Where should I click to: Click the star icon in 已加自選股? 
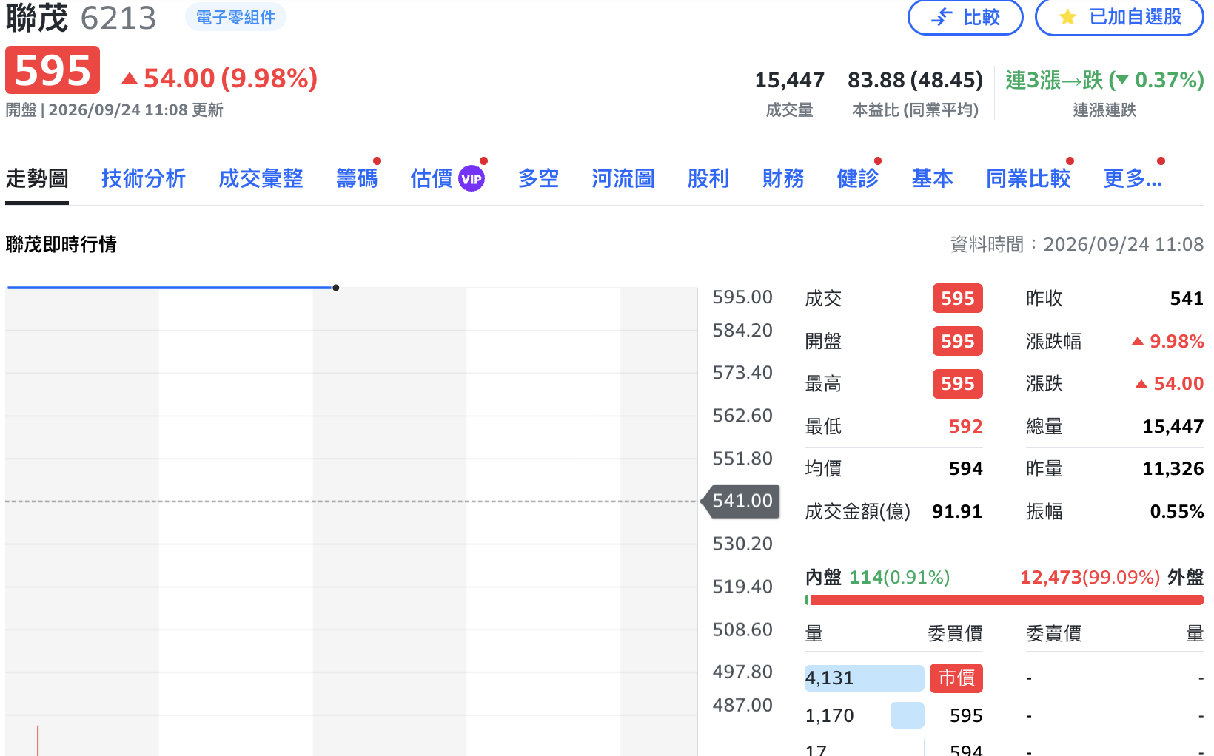tap(1067, 17)
